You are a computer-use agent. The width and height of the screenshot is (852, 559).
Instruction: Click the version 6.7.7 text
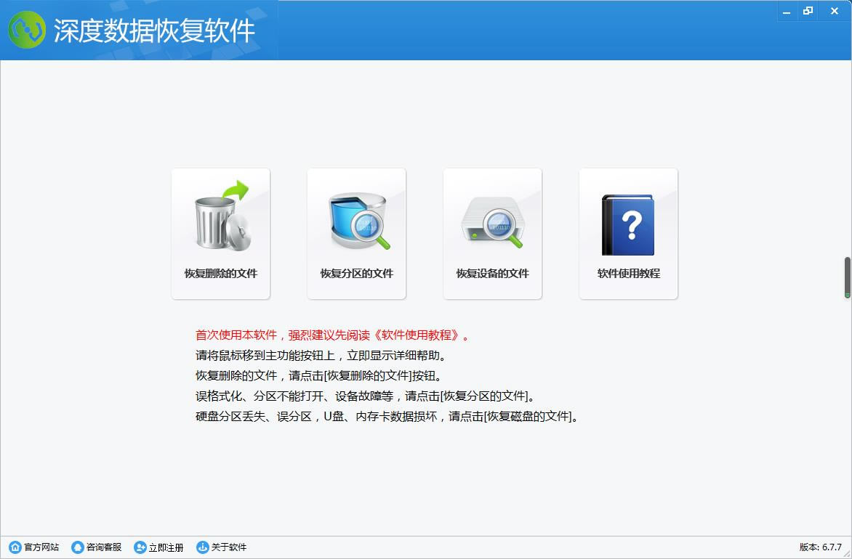821,547
